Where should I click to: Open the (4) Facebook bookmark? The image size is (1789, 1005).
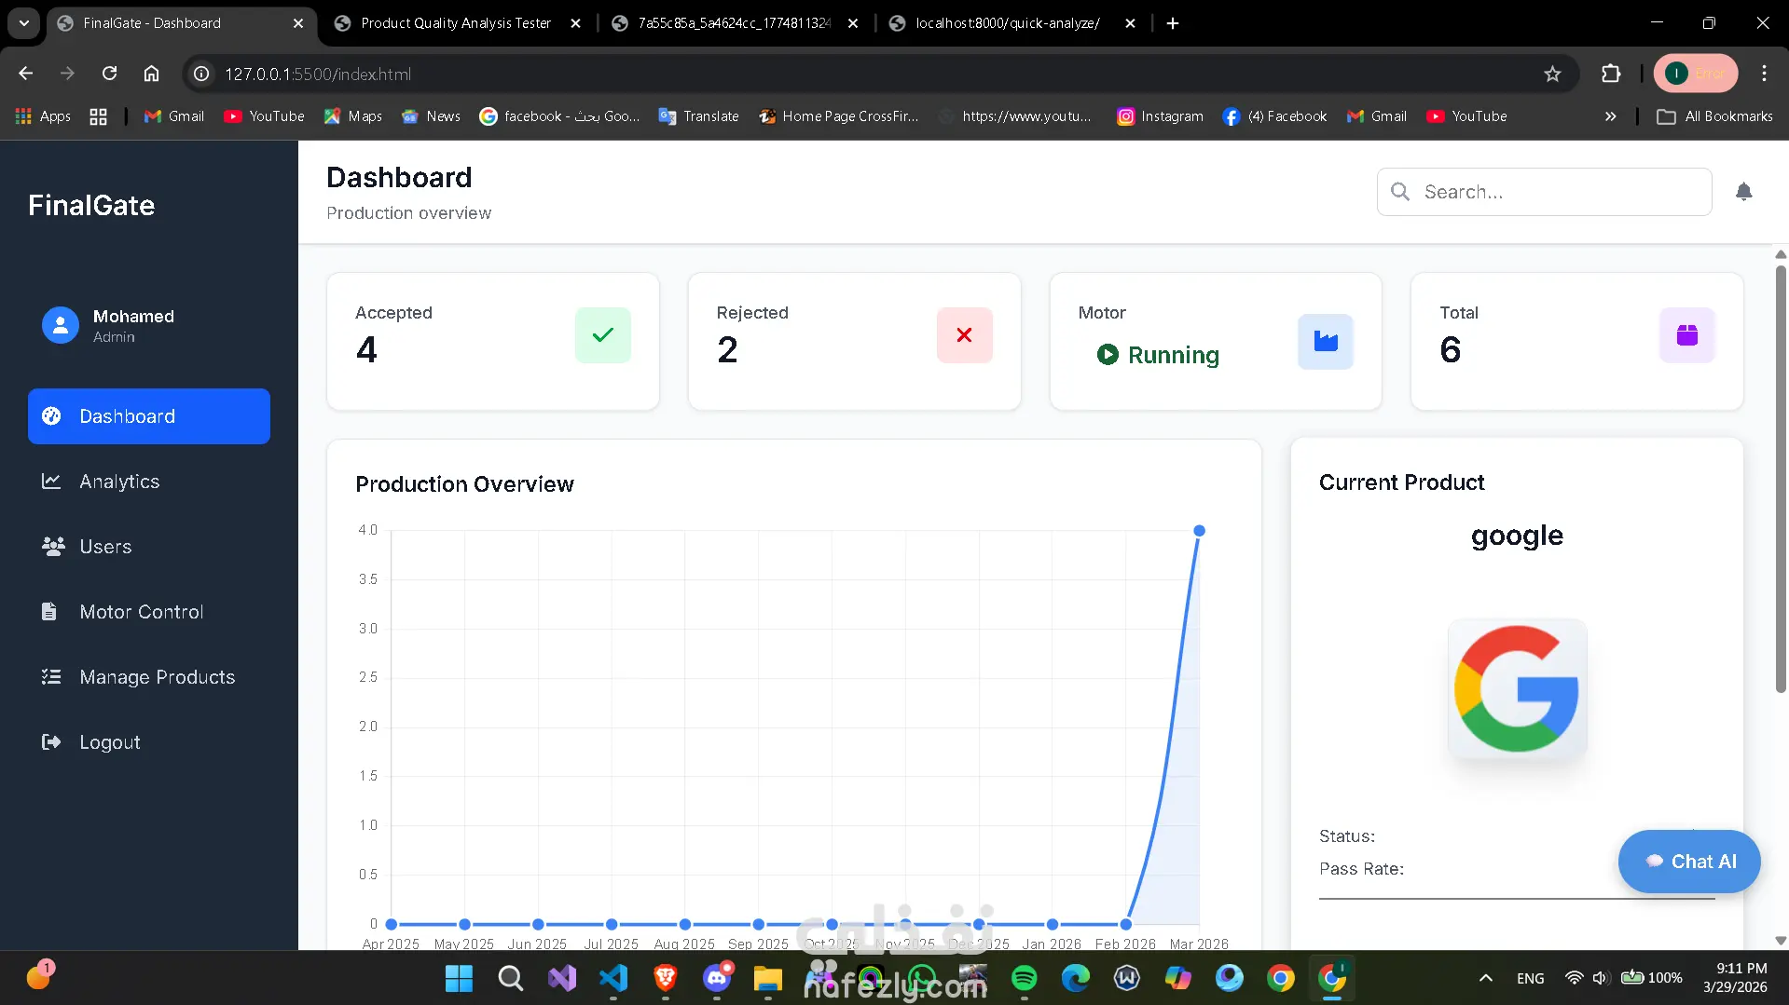tap(1275, 116)
